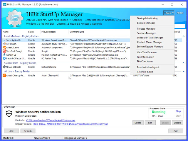The width and height of the screenshot is (188, 141).
Task: Open File Checksum tool
Action: click(x=145, y=61)
